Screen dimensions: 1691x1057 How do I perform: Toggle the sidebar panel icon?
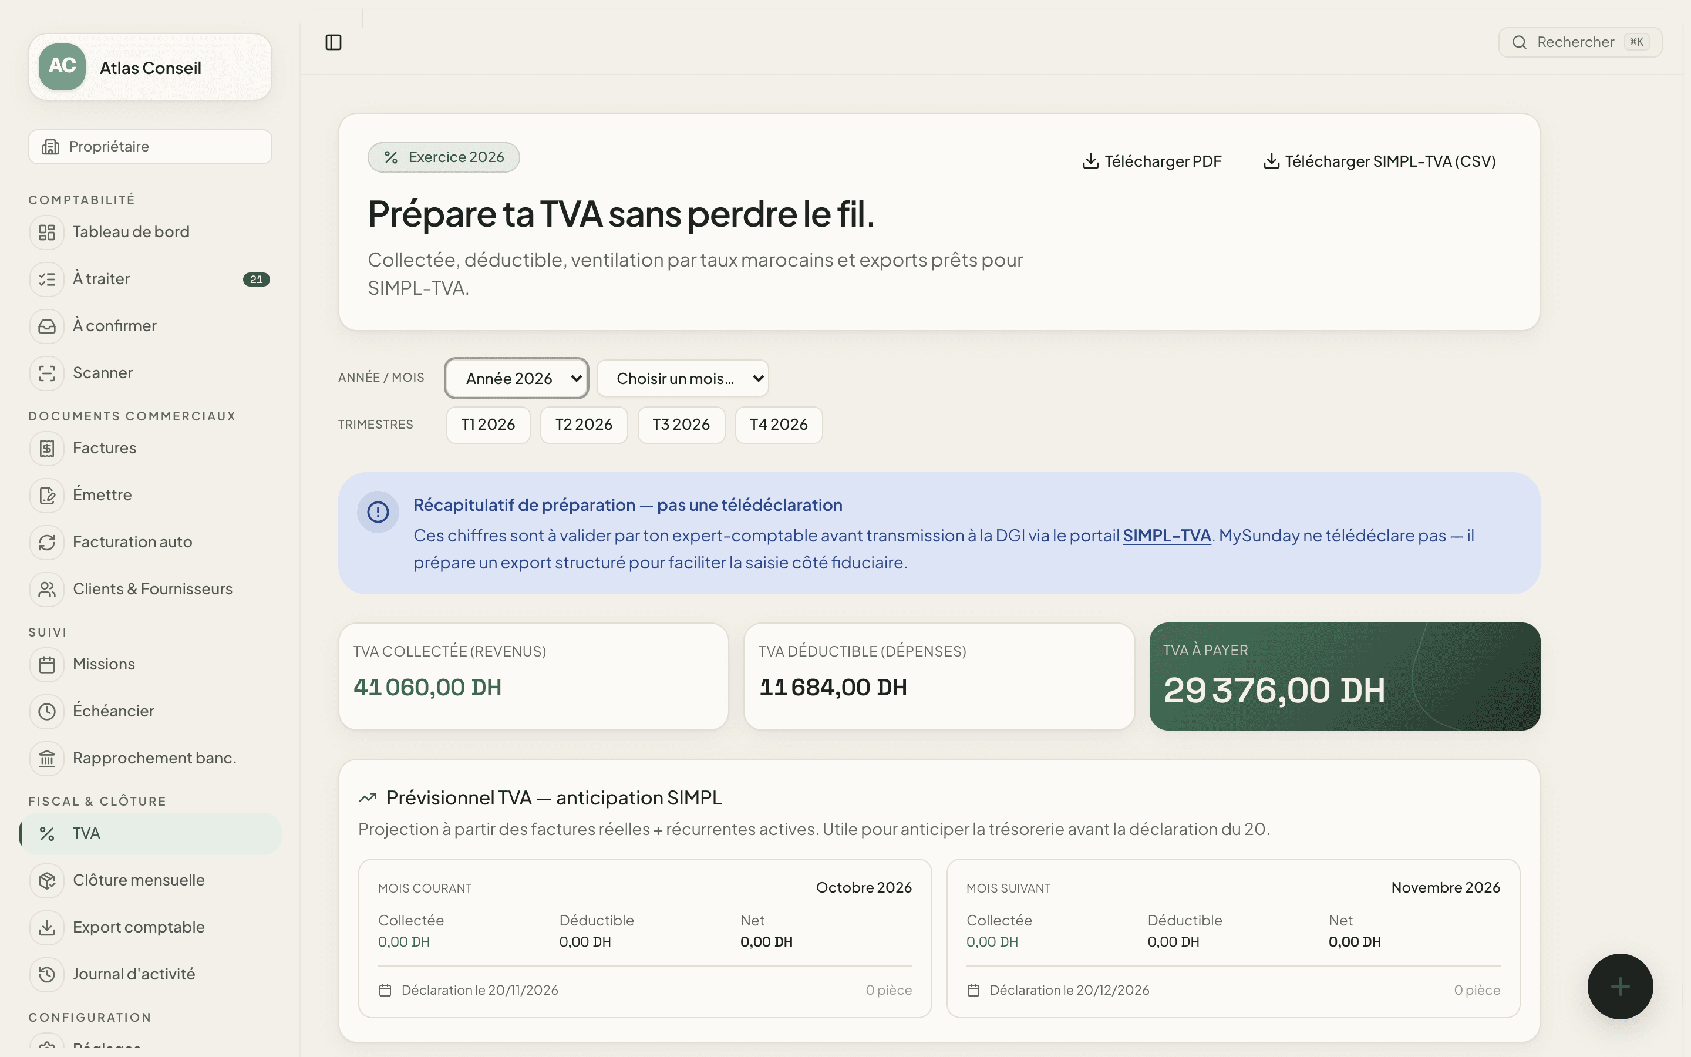click(x=334, y=43)
